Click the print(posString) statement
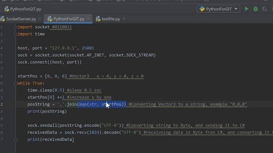Screen dimensions: 273x153 47,111
